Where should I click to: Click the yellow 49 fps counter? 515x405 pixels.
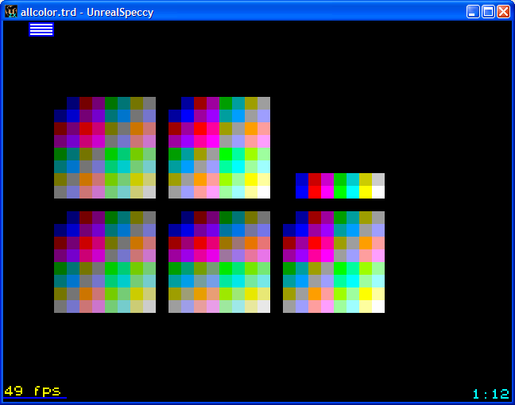pyautogui.click(x=33, y=391)
